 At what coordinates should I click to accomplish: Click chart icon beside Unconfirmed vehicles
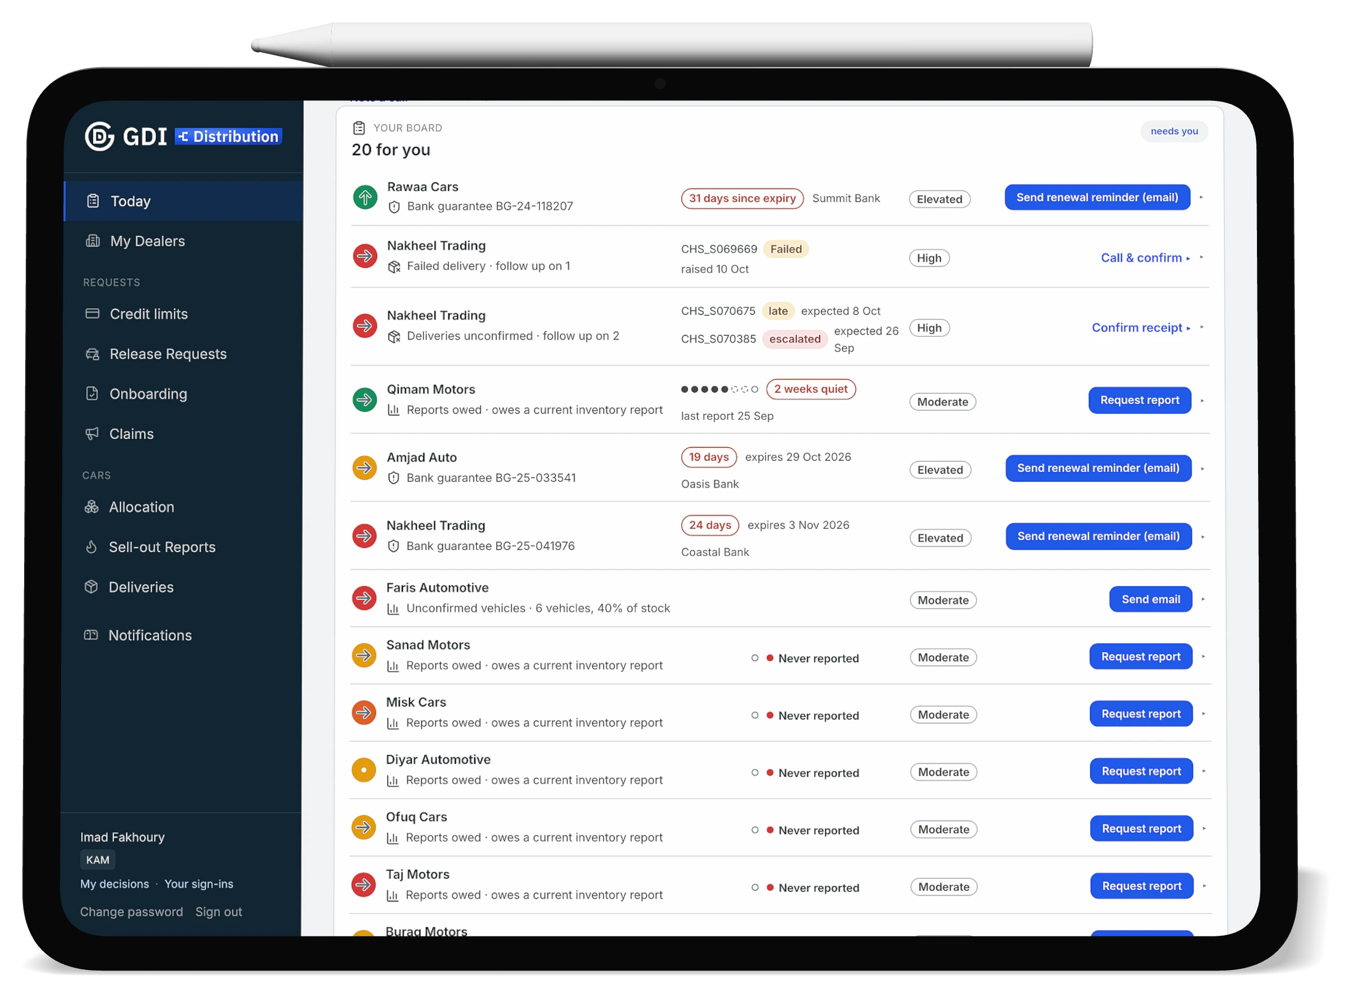point(393,609)
